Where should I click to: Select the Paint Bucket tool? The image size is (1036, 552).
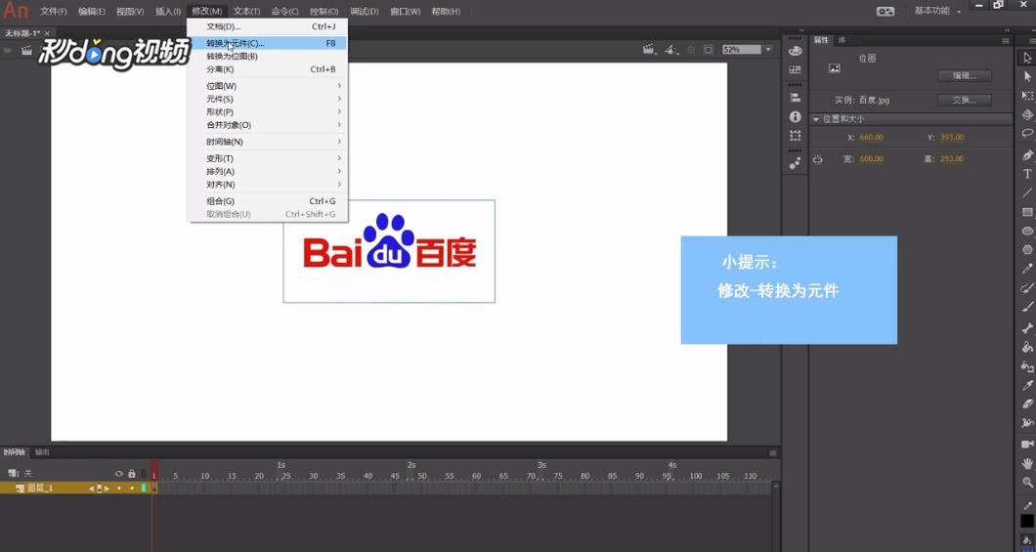coord(1027,347)
